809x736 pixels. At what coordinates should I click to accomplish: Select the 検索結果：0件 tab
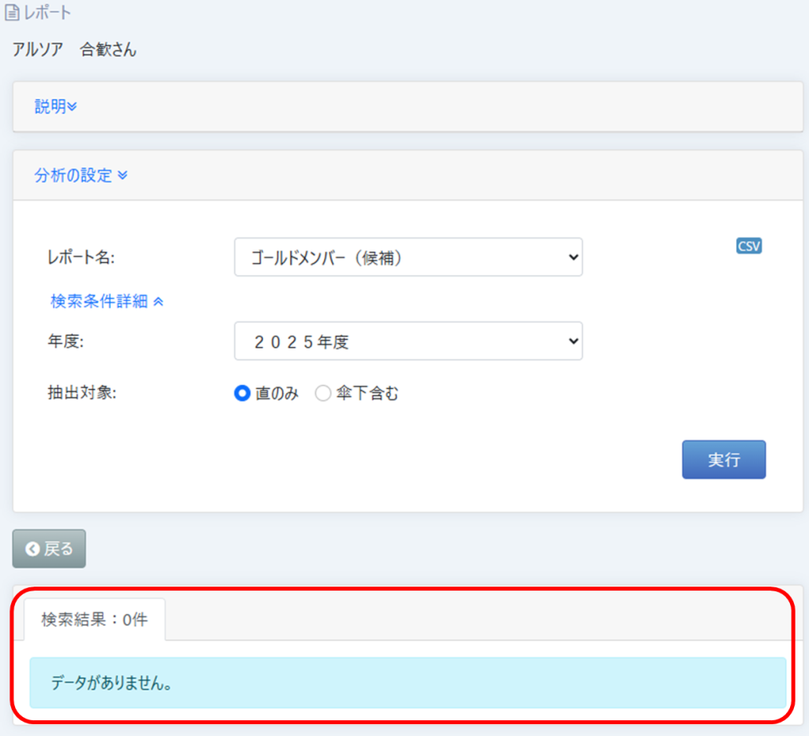point(95,620)
